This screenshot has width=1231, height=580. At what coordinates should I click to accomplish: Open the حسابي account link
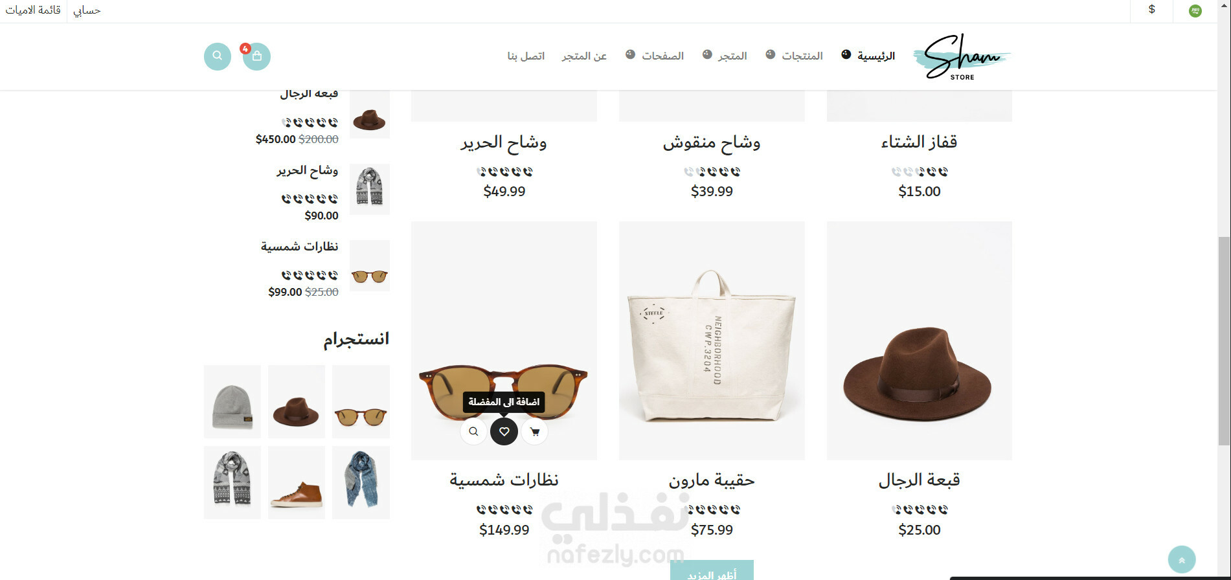click(x=87, y=10)
